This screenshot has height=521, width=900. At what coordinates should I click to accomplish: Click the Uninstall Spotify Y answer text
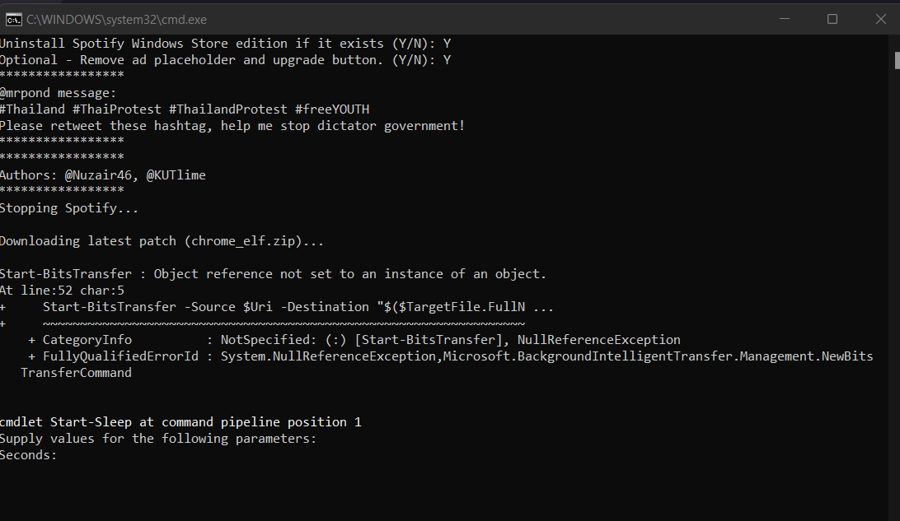[445, 42]
